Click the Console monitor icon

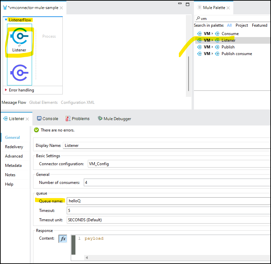point(39,118)
